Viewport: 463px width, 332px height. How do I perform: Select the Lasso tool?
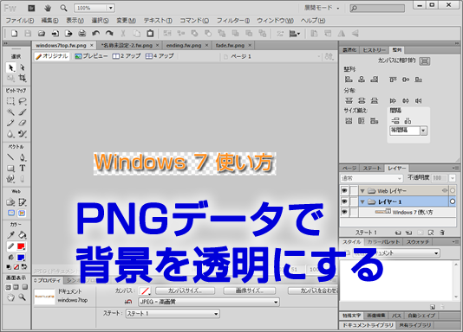23,101
